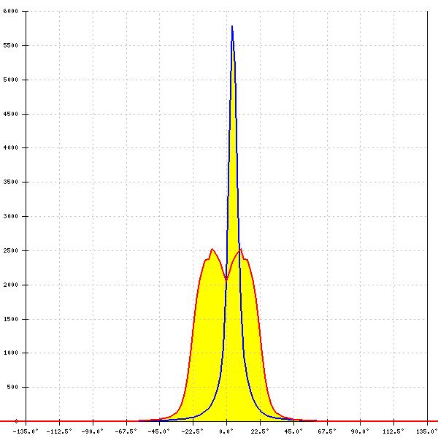The width and height of the screenshot is (438, 438).
Task: Click the 3000 y-axis label
Action: pos(11,216)
